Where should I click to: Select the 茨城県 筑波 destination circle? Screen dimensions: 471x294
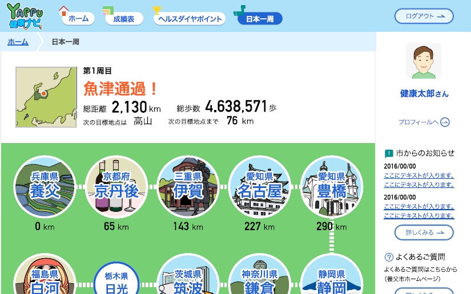tap(188, 274)
